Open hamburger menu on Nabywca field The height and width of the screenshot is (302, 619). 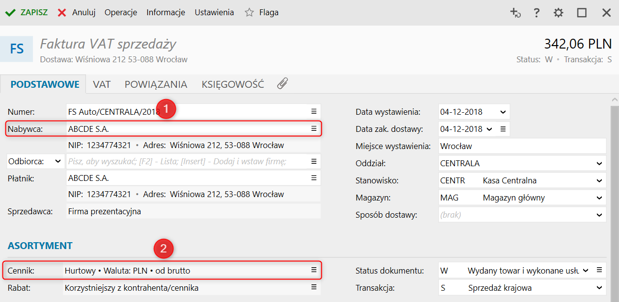[314, 129]
